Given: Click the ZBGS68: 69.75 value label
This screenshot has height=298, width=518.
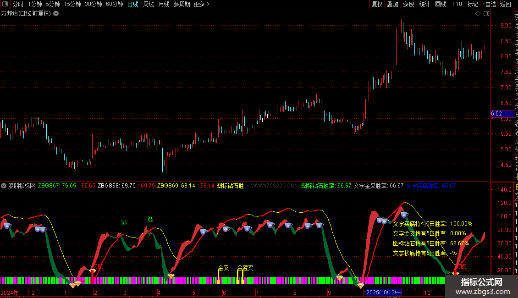Looking at the screenshot, I should (116, 186).
